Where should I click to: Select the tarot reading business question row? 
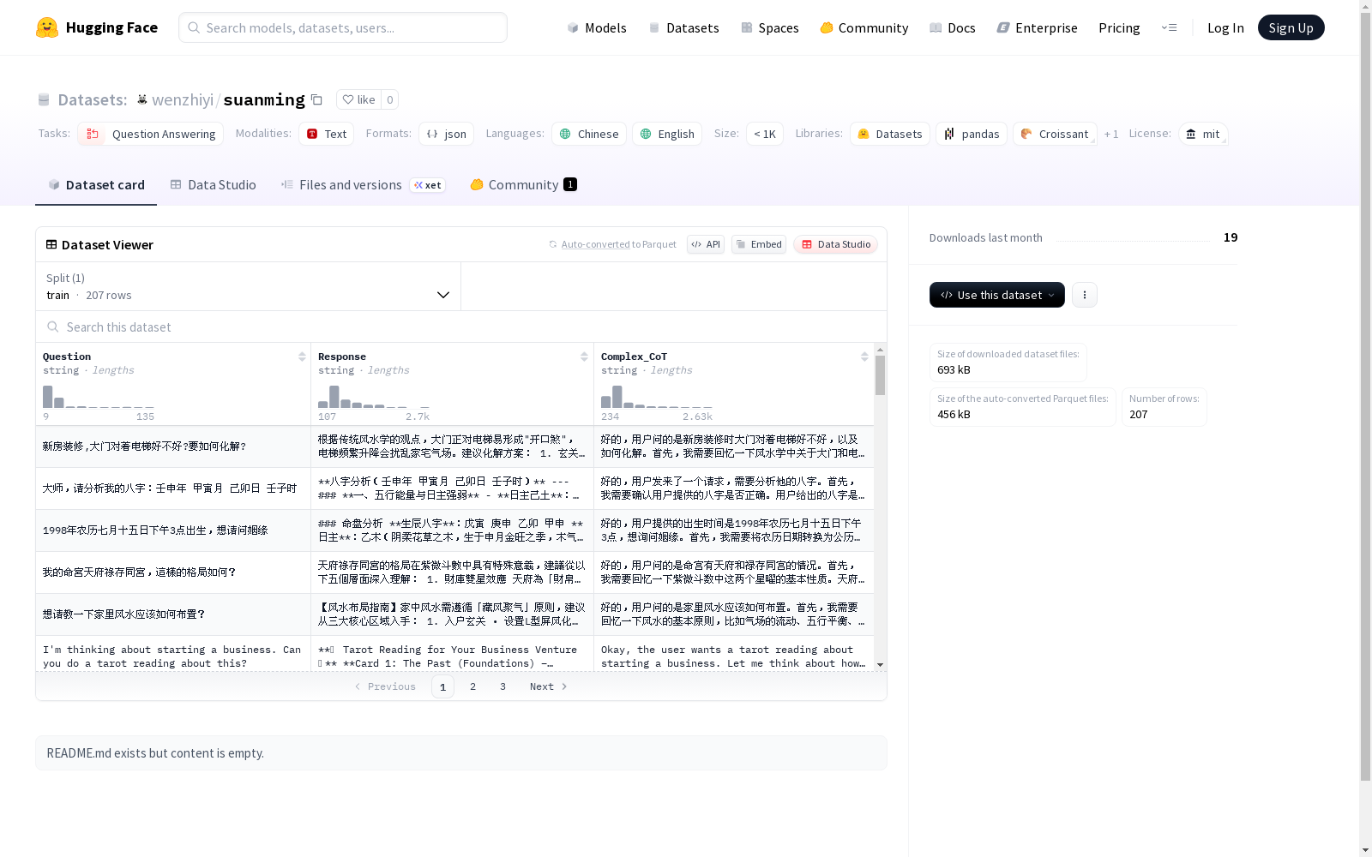(x=454, y=655)
